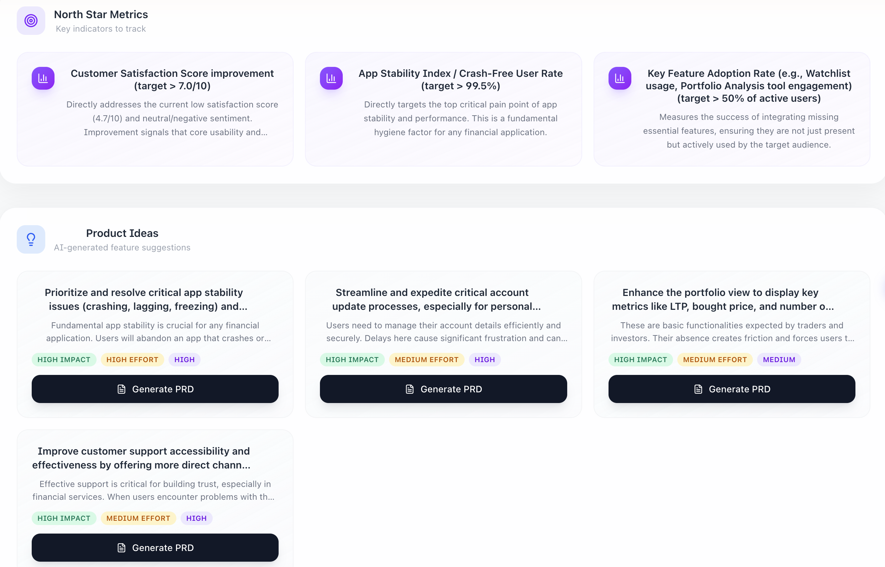Screen dimensions: 885x567
Task: Click Generate PRD on the account update idea
Action: 443,389
